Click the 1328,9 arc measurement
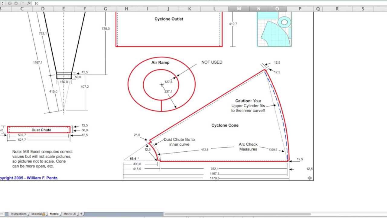Image resolution: width=387 pixels, height=218 pixels. click(273, 150)
